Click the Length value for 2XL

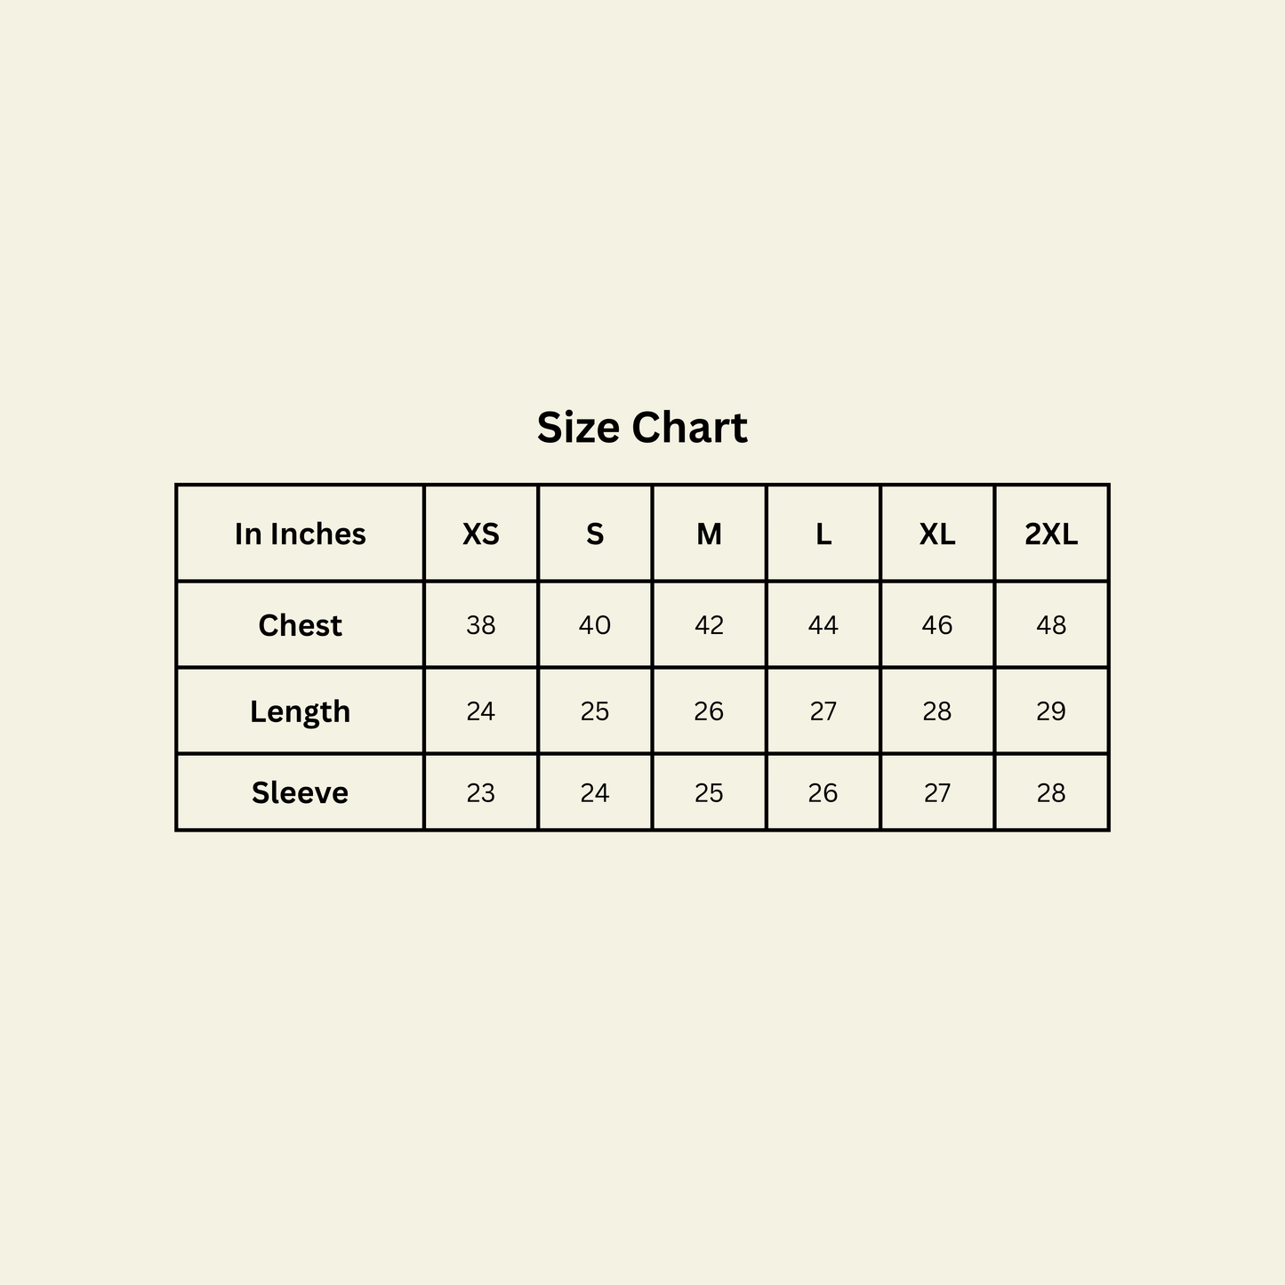tap(1051, 711)
